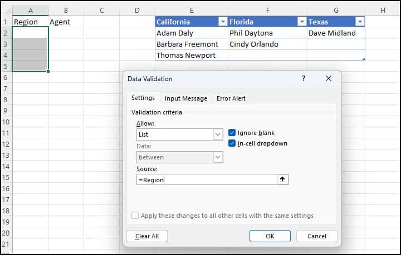Viewport: 401px width, 255px height.
Task: Select the Thomas Newport cell
Action: [x=192, y=55]
